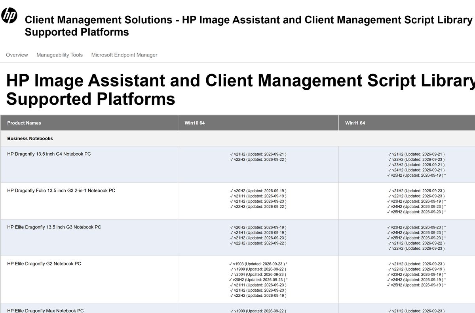The image size is (475, 313).
Task: Click Win10 v21H2 entry for Dragonfly G4
Action: click(x=258, y=154)
